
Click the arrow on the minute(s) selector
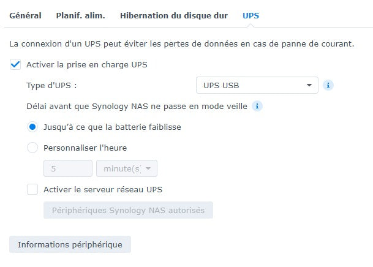coord(148,168)
